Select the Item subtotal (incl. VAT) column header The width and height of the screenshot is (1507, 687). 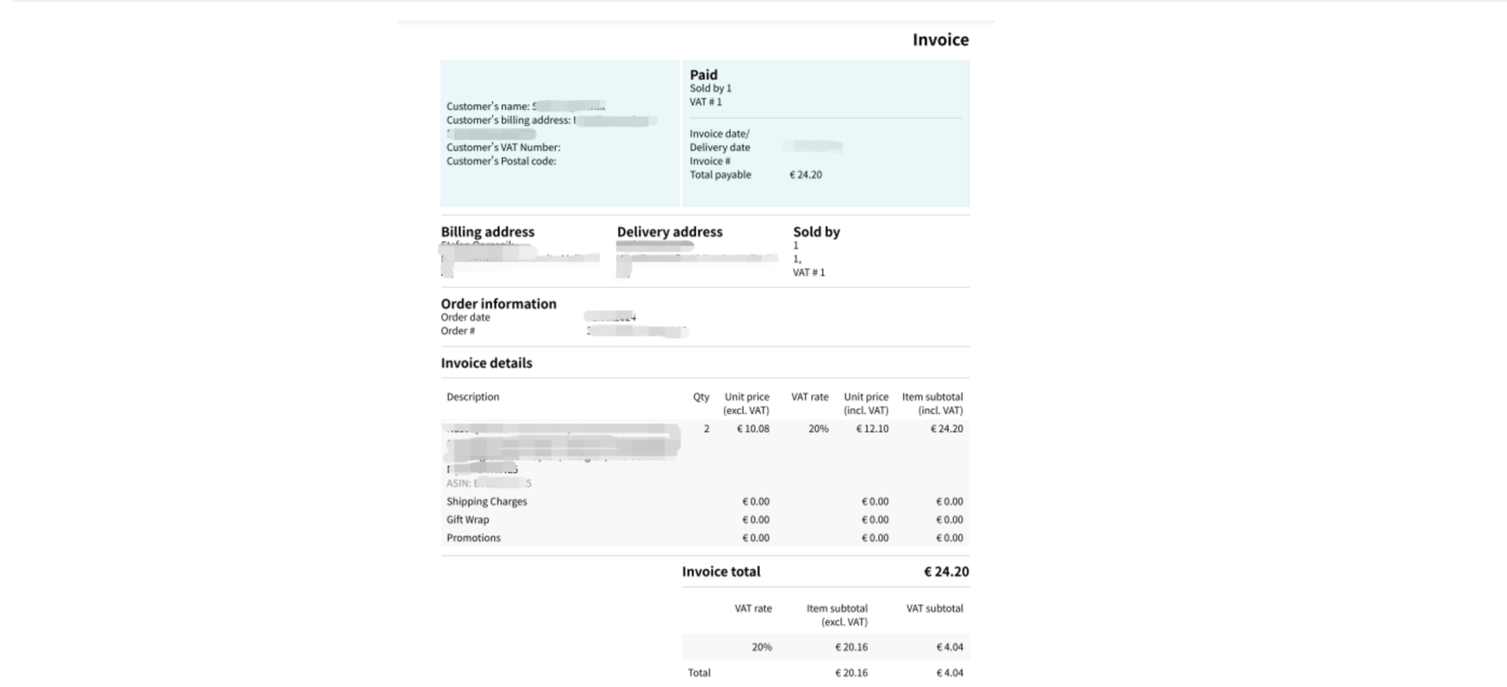[932, 403]
